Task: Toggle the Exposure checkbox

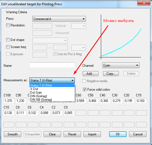Action: pyautogui.click(x=8, y=54)
